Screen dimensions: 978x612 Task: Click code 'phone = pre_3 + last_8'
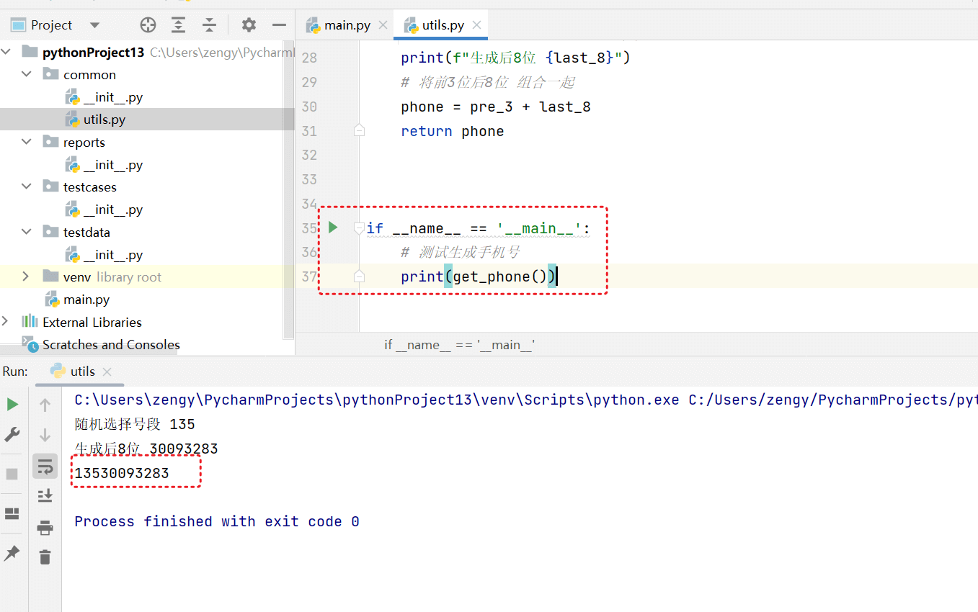(x=496, y=107)
